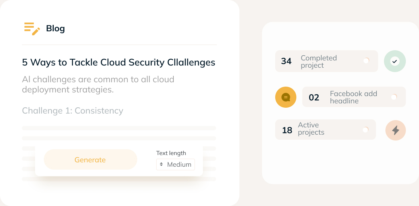Viewport: 419px width, 206px height.
Task: Click the Blog pencil-and-lines icon
Action: tap(32, 28)
